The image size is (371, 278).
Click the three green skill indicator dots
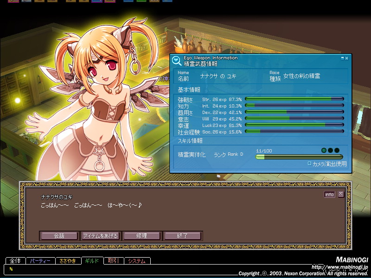click(x=331, y=150)
